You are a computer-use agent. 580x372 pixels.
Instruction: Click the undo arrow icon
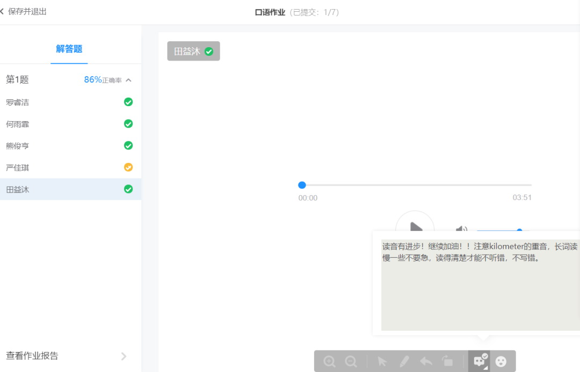pos(426,361)
